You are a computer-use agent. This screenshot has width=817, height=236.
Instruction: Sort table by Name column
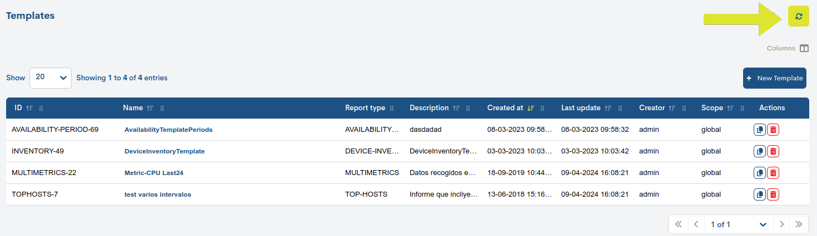(x=150, y=108)
